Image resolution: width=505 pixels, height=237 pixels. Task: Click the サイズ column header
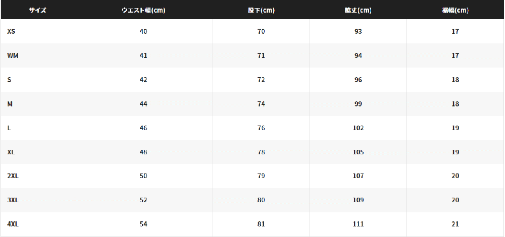click(x=38, y=10)
